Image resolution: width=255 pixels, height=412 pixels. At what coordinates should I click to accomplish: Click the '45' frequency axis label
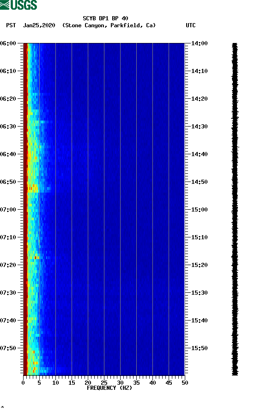click(x=169, y=382)
